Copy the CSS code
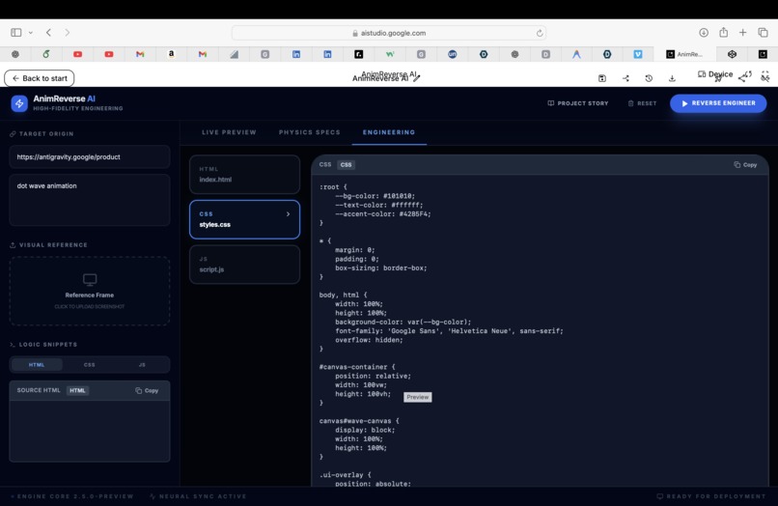Viewport: 778px width, 506px height. [x=745, y=165]
